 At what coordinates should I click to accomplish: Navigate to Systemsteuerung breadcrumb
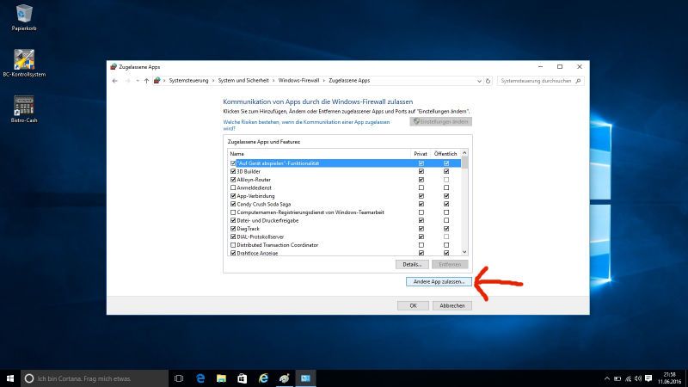pos(188,81)
